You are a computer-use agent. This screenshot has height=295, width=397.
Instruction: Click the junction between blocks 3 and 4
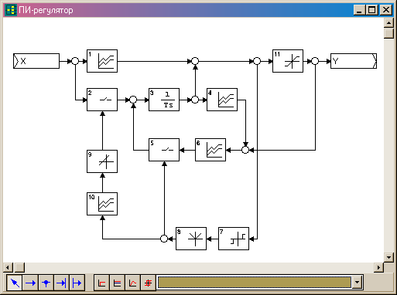pos(195,100)
